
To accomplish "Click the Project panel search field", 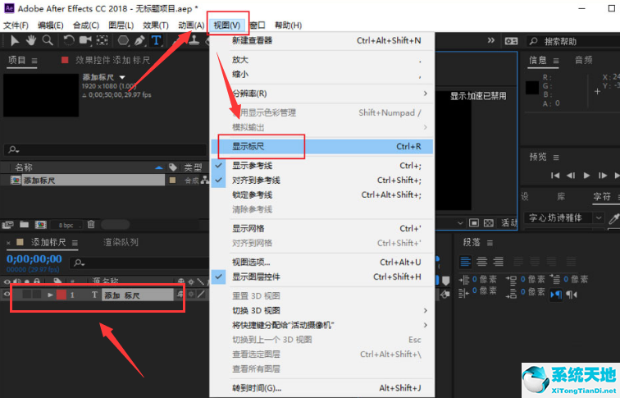I will 105,149.
